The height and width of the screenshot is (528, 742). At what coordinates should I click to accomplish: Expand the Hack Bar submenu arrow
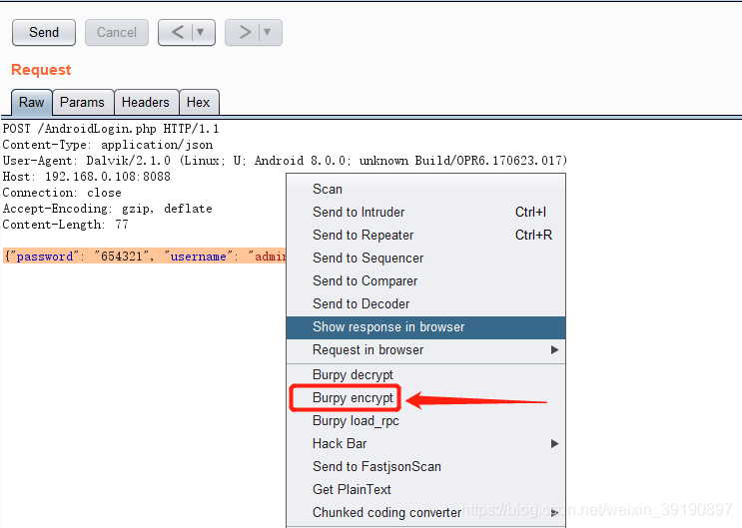(x=554, y=443)
